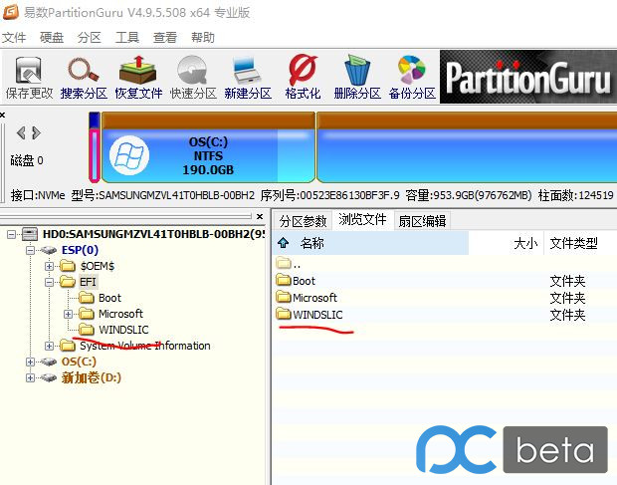This screenshot has width=617, height=485.
Task: Open the 查看 (View) menu
Action: [x=165, y=38]
